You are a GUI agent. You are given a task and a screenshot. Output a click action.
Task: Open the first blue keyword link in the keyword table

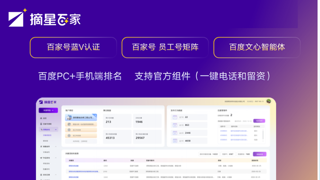pos(73,166)
